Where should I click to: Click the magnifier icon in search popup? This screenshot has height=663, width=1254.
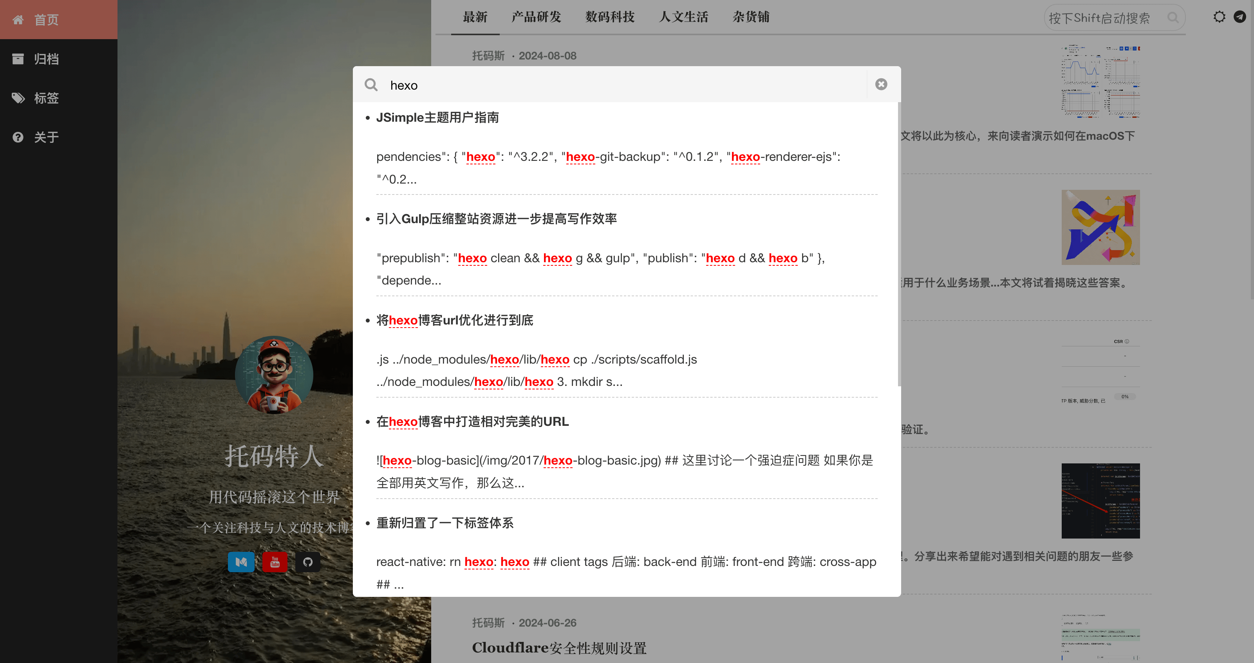371,85
